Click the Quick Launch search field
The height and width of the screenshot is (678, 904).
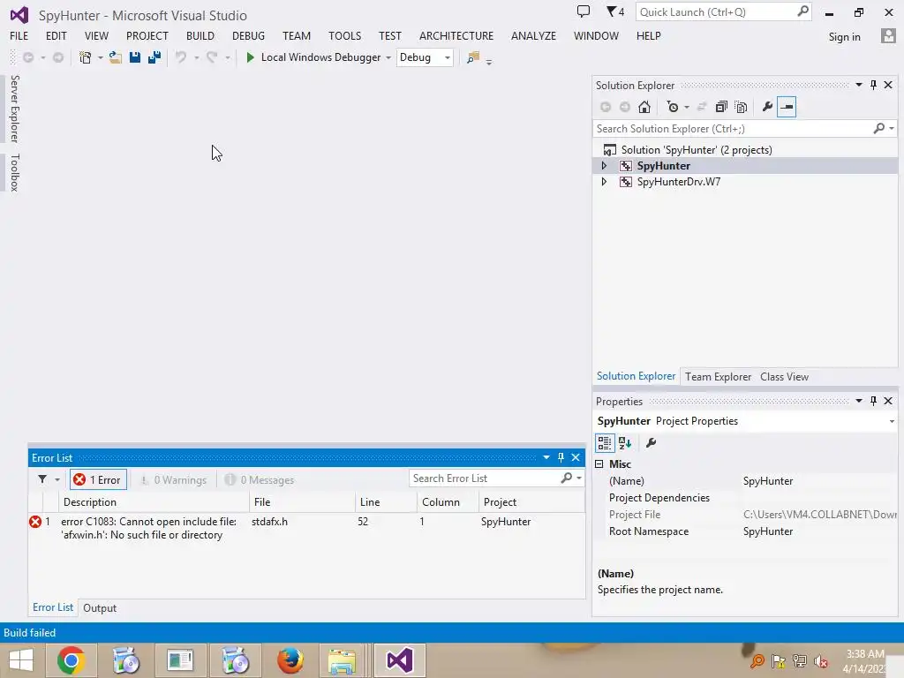pos(717,12)
